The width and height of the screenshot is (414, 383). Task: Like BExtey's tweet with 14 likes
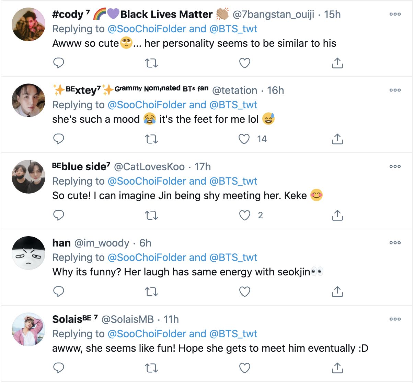pos(244,139)
